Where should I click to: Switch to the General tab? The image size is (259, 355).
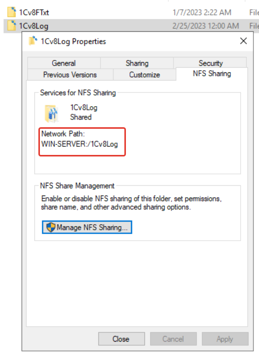coord(64,63)
